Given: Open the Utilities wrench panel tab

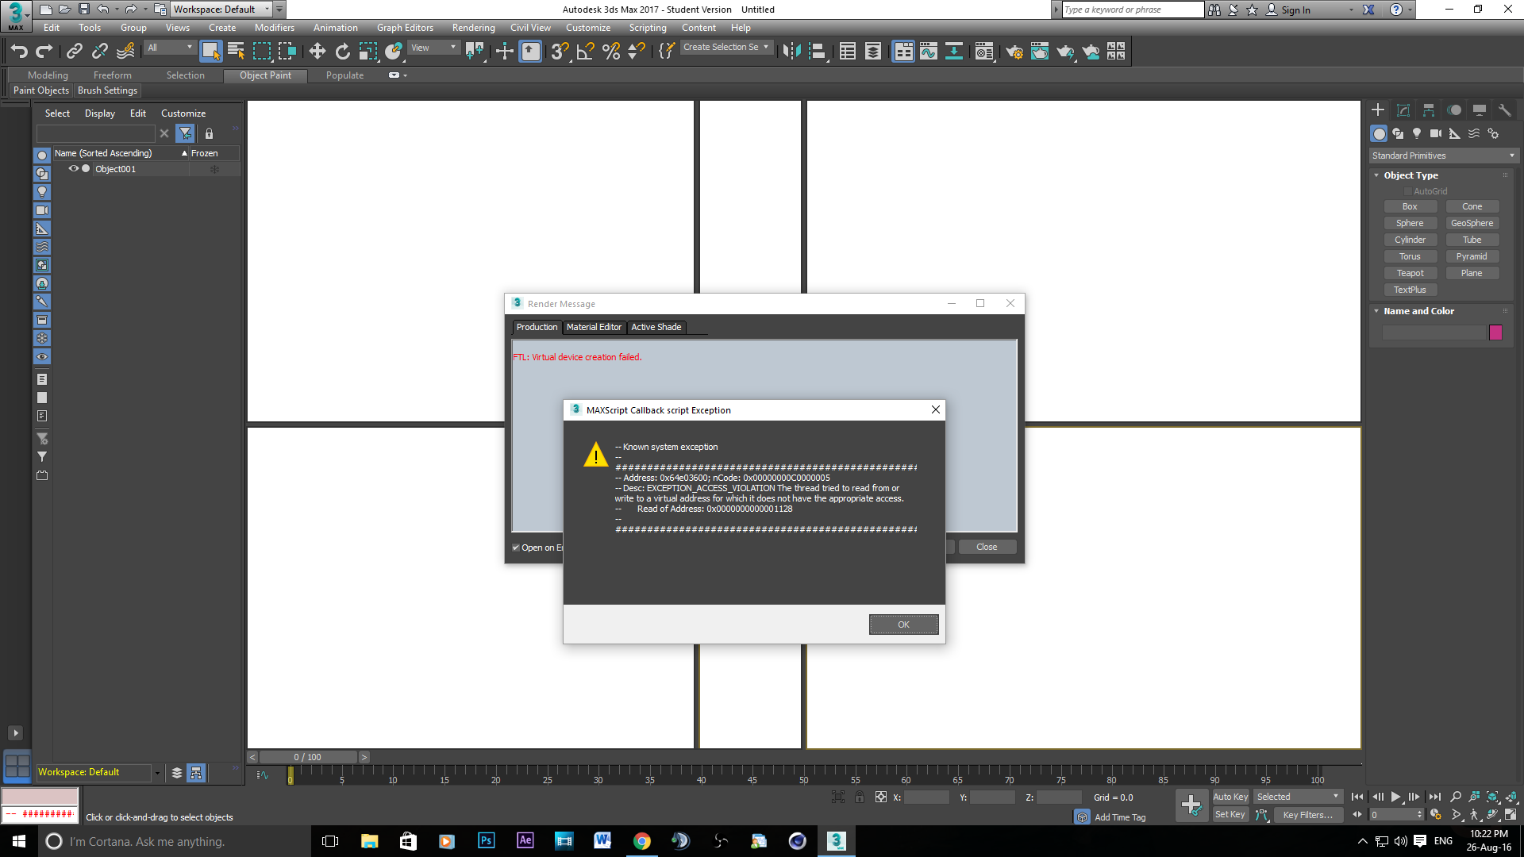Looking at the screenshot, I should coord(1505,110).
